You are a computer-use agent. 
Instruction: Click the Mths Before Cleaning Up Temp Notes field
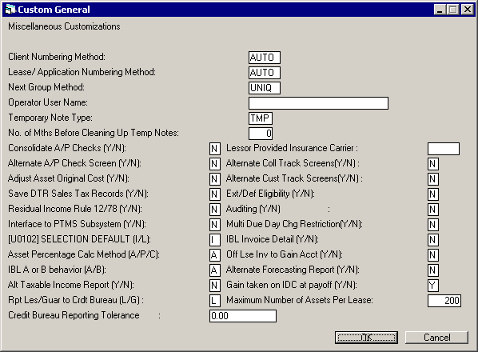261,134
